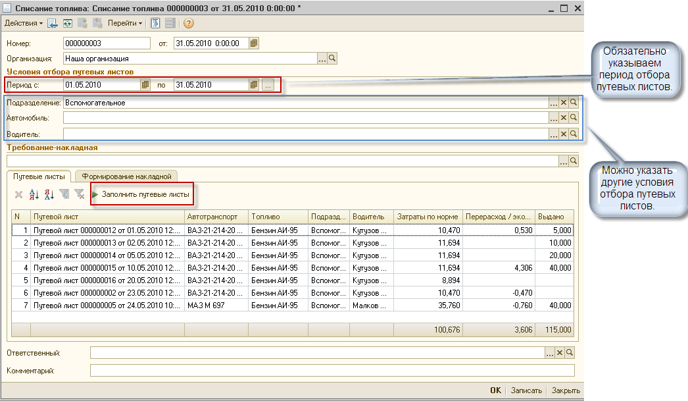This screenshot has width=688, height=401.
Task: Open the Перейти dropdown menu
Action: pyautogui.click(x=125, y=23)
